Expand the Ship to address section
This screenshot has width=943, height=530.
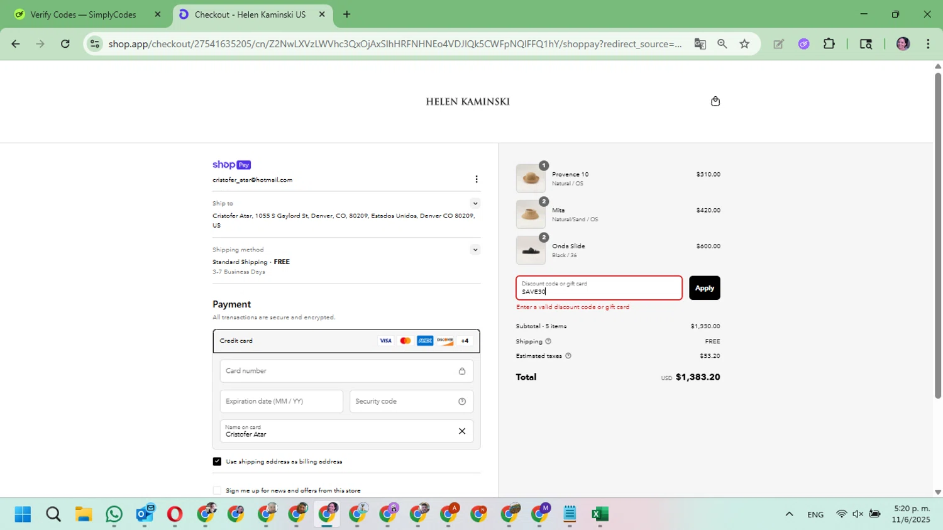(x=475, y=203)
